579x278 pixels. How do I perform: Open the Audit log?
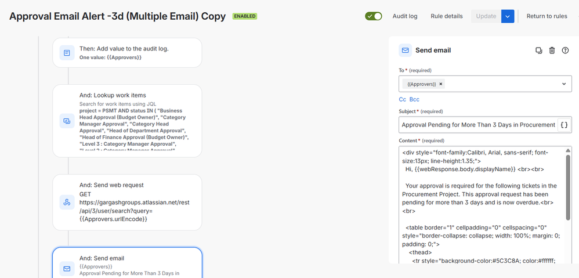(405, 16)
